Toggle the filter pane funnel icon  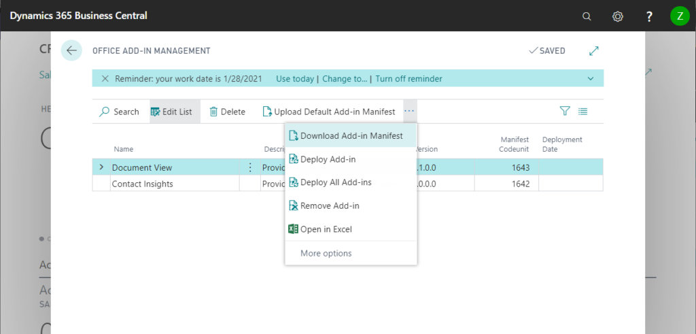tap(565, 111)
